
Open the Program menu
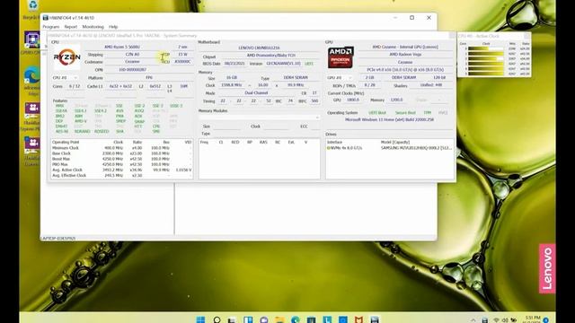tap(50, 27)
